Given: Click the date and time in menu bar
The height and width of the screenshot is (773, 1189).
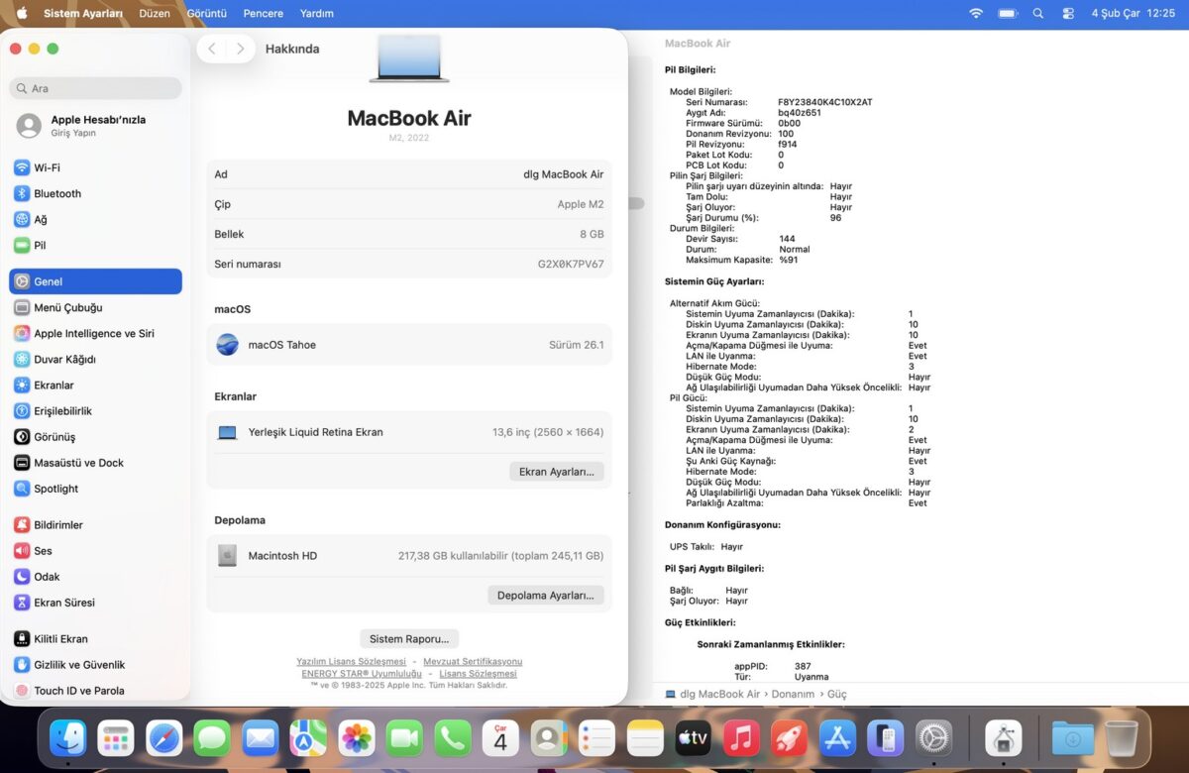Looking at the screenshot, I should [1133, 14].
